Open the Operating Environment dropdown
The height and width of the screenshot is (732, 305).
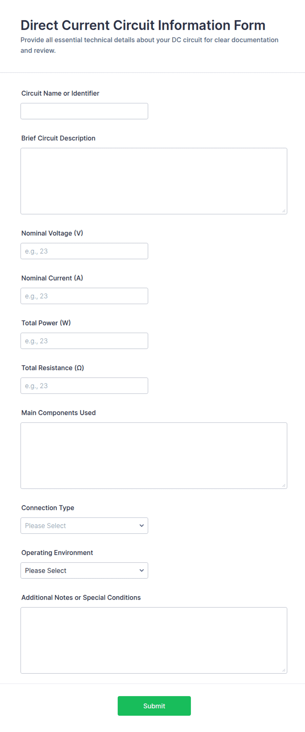point(84,570)
